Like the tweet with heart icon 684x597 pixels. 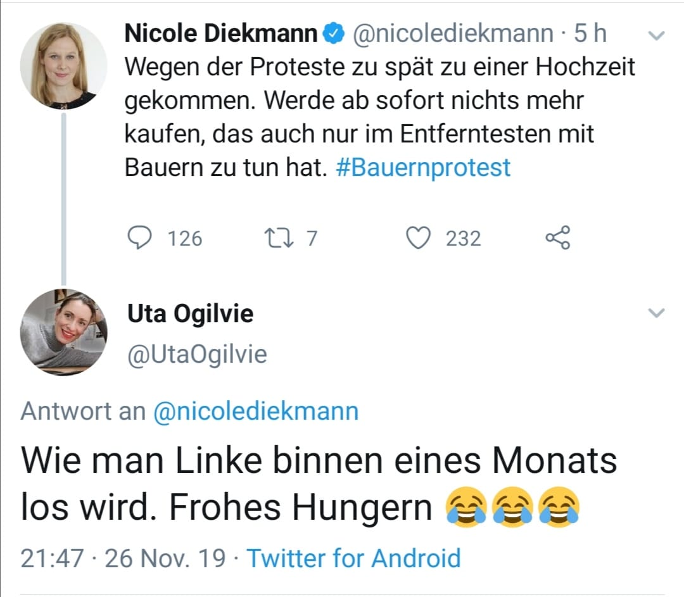[x=418, y=238]
